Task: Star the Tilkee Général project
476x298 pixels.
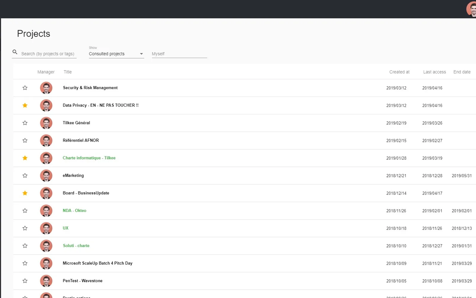Action: coord(25,123)
